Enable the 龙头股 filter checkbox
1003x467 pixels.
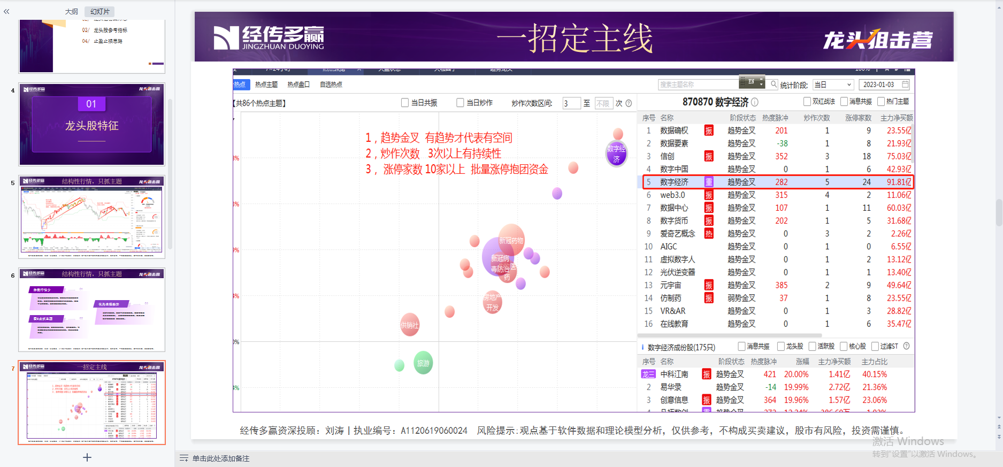tap(780, 347)
